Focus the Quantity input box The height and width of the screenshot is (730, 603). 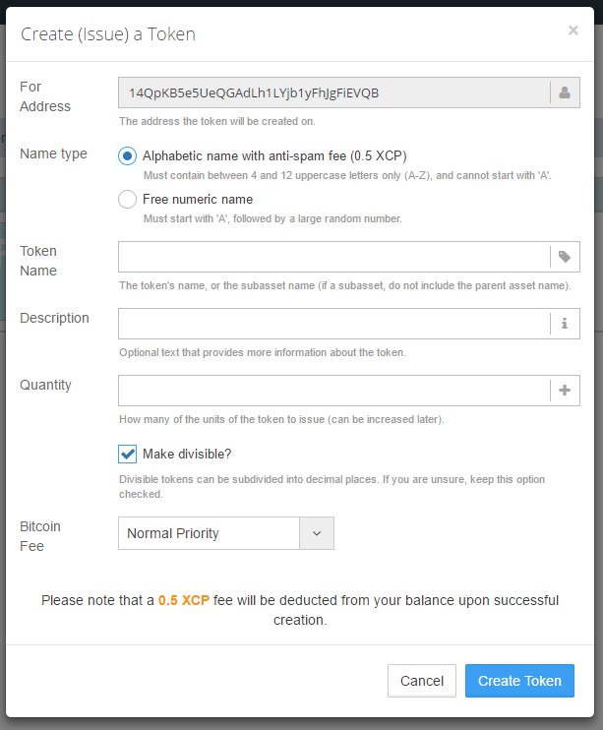point(333,391)
